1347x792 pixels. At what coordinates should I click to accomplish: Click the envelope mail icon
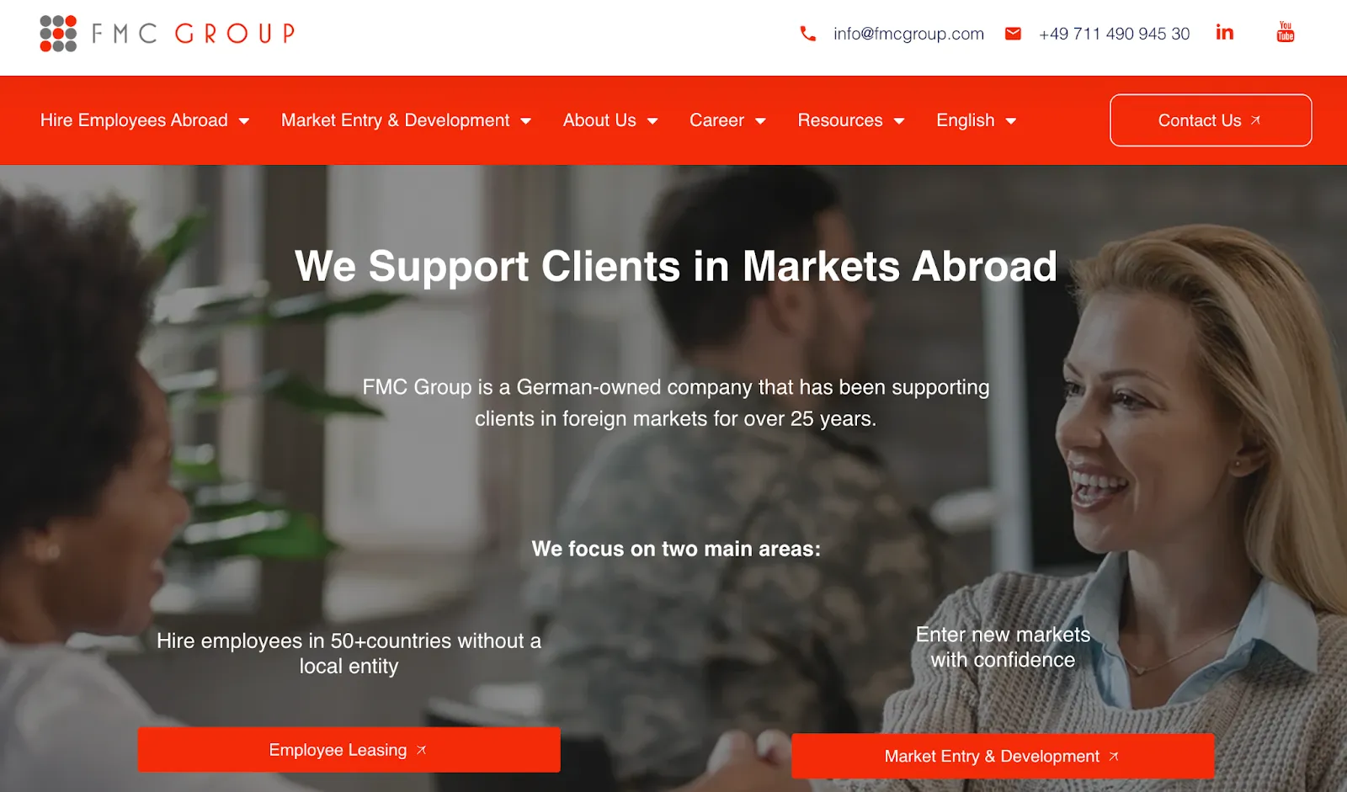1013,34
